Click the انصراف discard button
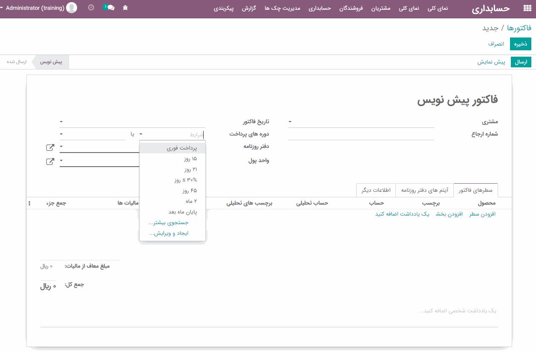Image resolution: width=536 pixels, height=352 pixels. coord(496,44)
